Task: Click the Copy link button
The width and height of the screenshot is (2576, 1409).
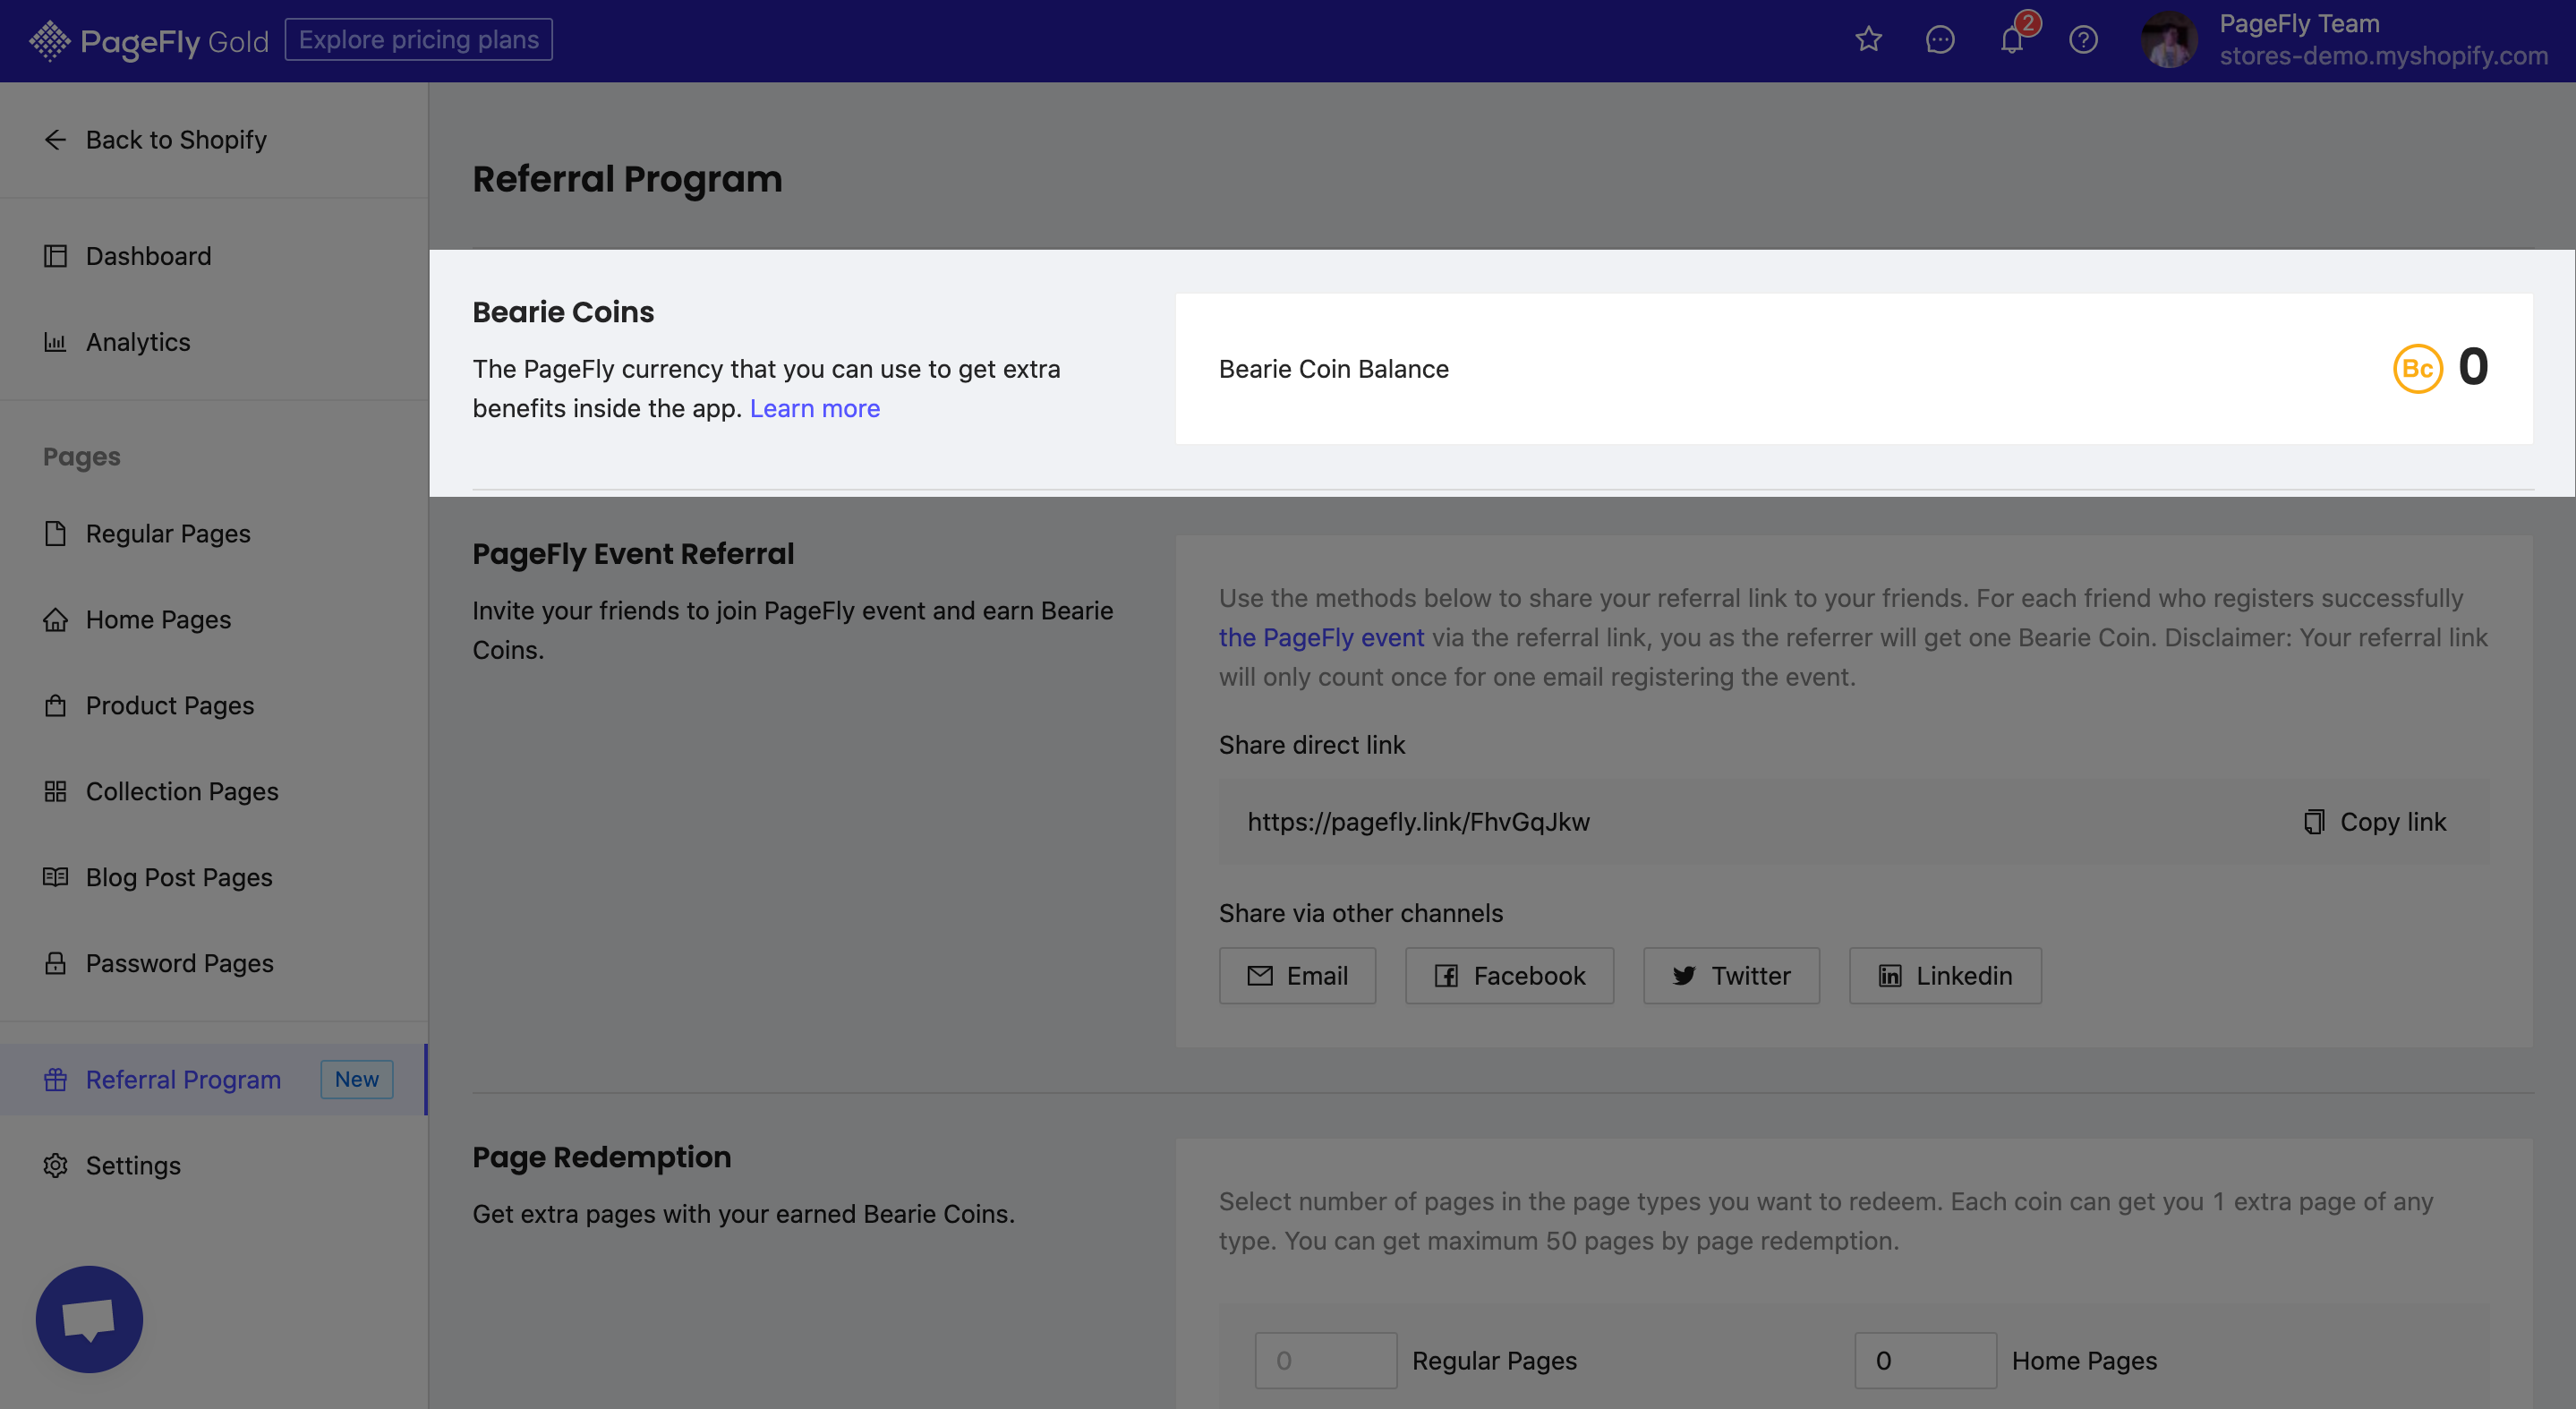Action: (2375, 821)
